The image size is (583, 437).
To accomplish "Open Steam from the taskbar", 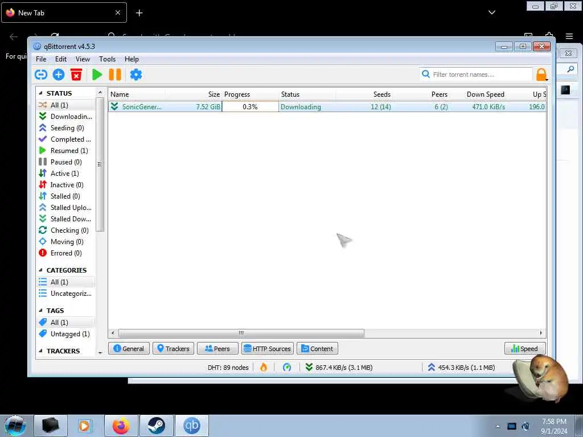I will click(x=157, y=426).
